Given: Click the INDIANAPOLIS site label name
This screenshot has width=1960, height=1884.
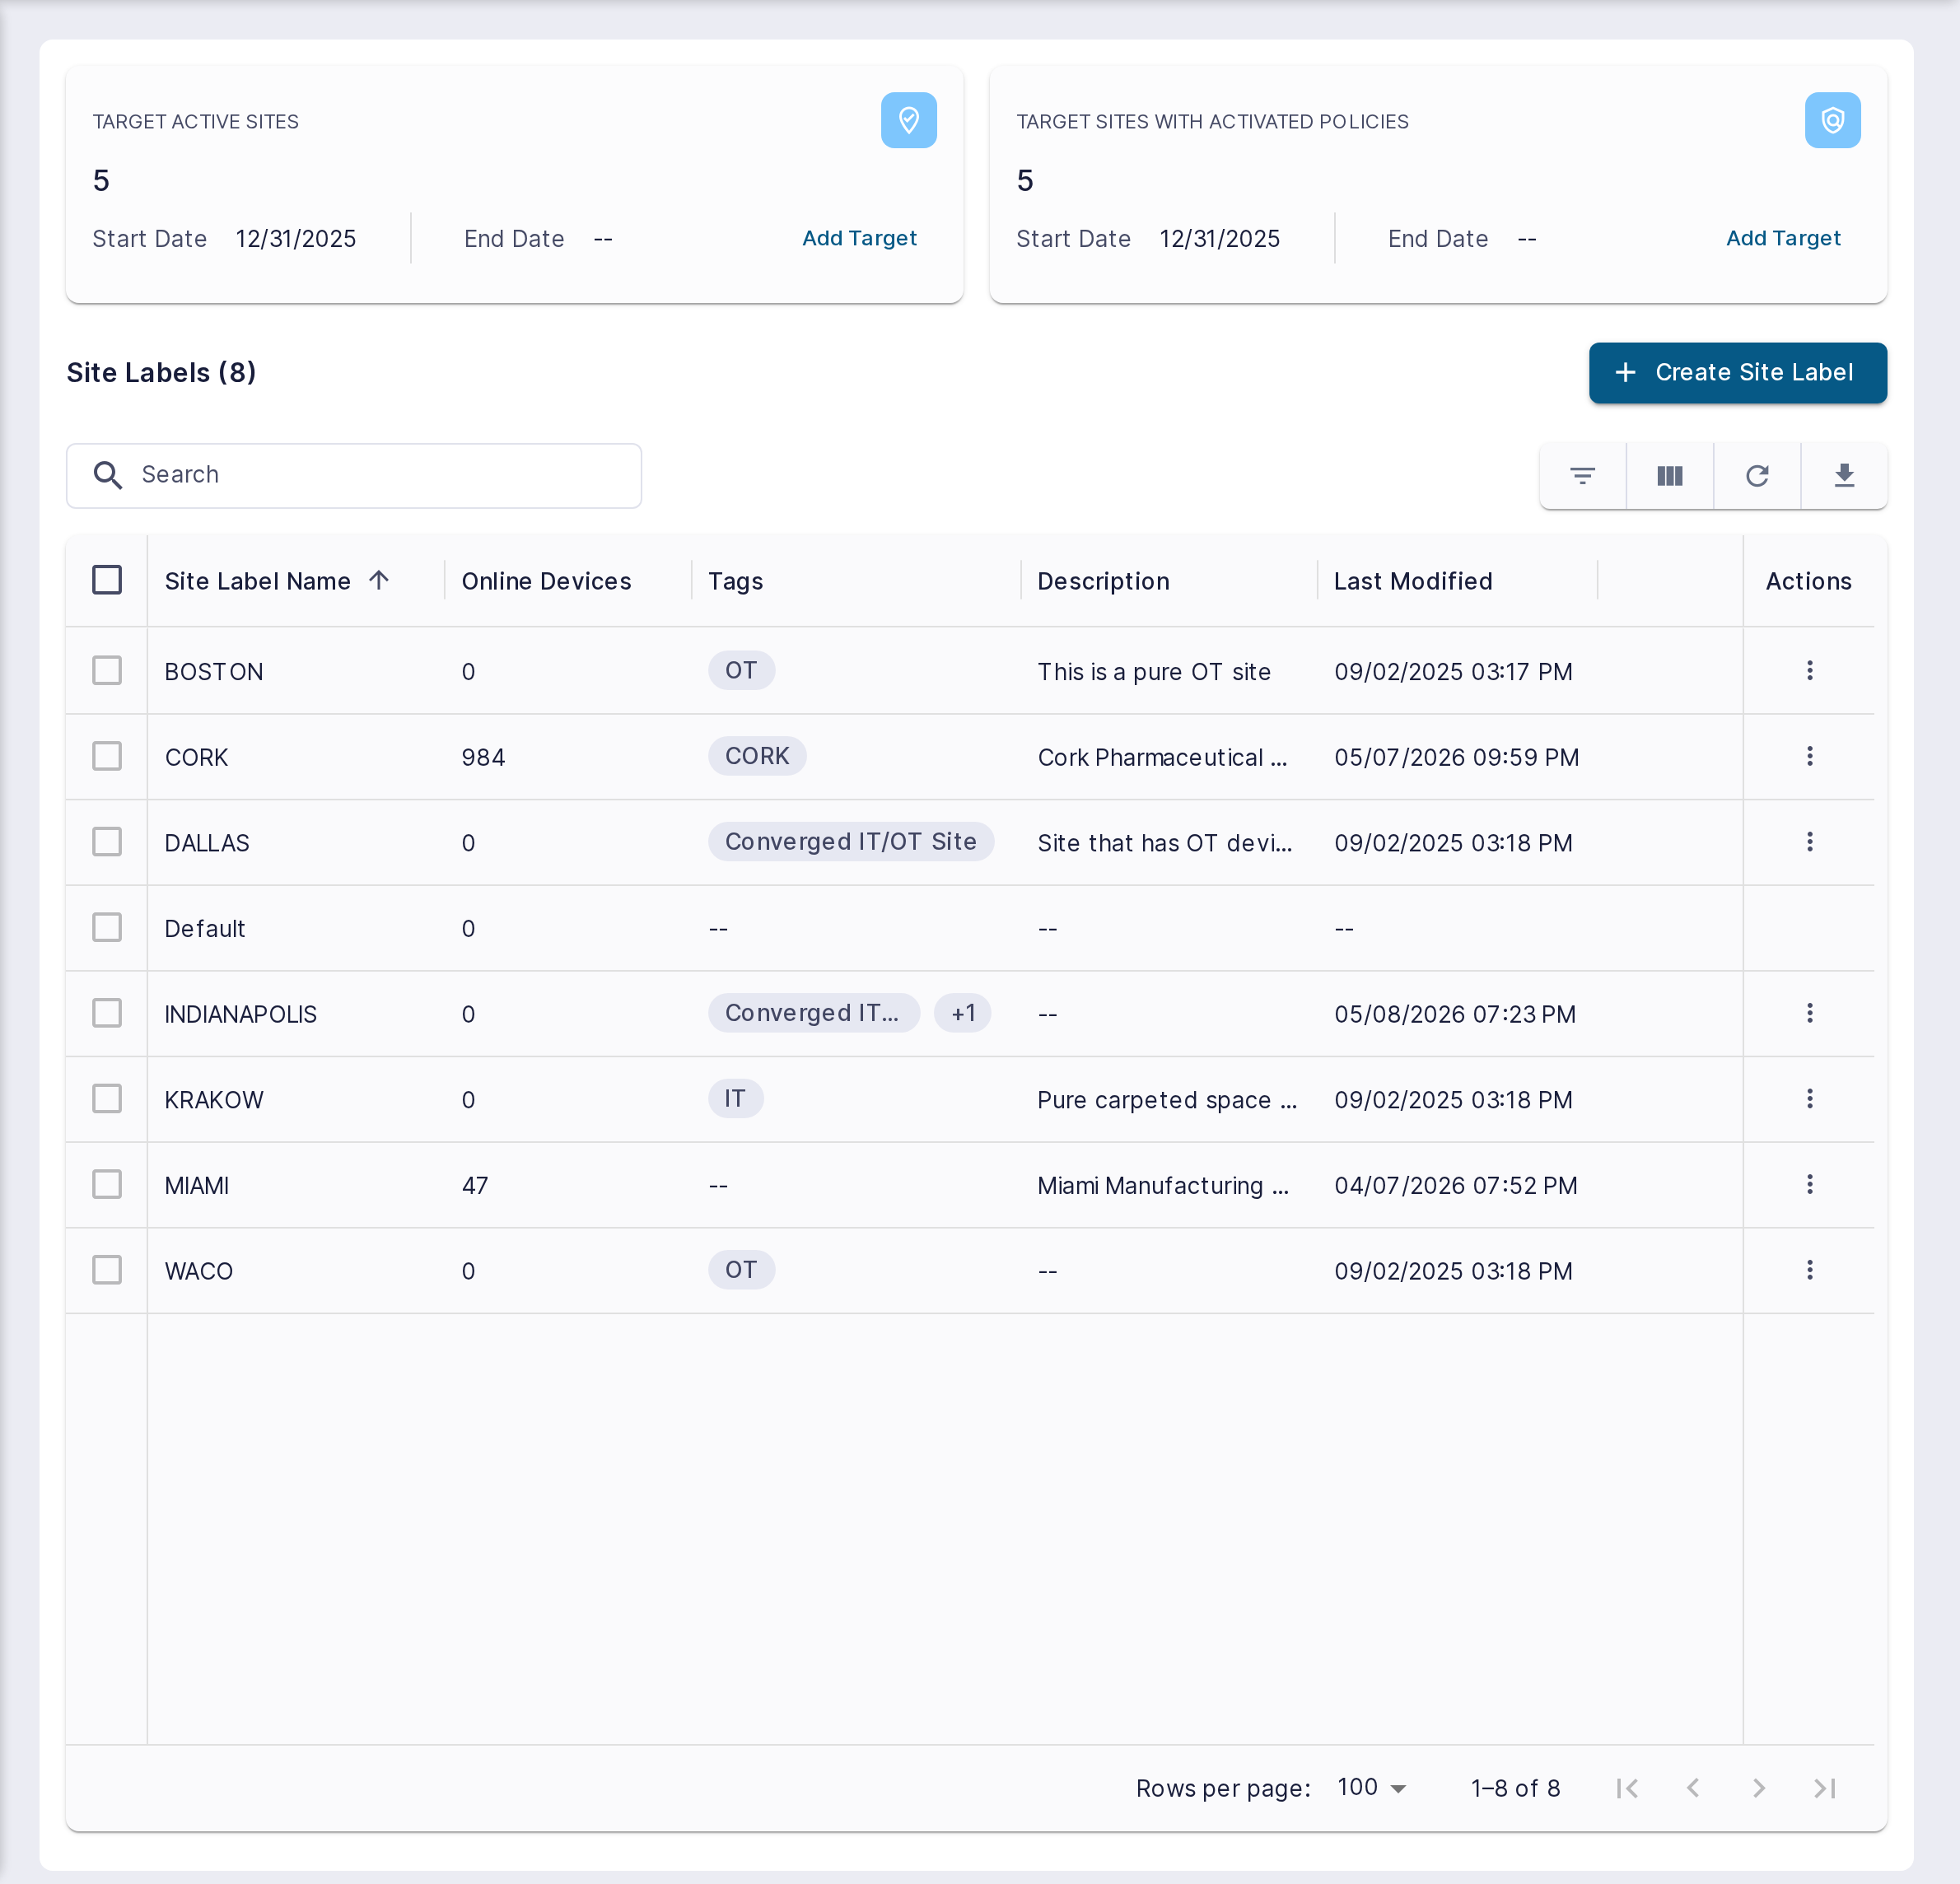Looking at the screenshot, I should [240, 1014].
